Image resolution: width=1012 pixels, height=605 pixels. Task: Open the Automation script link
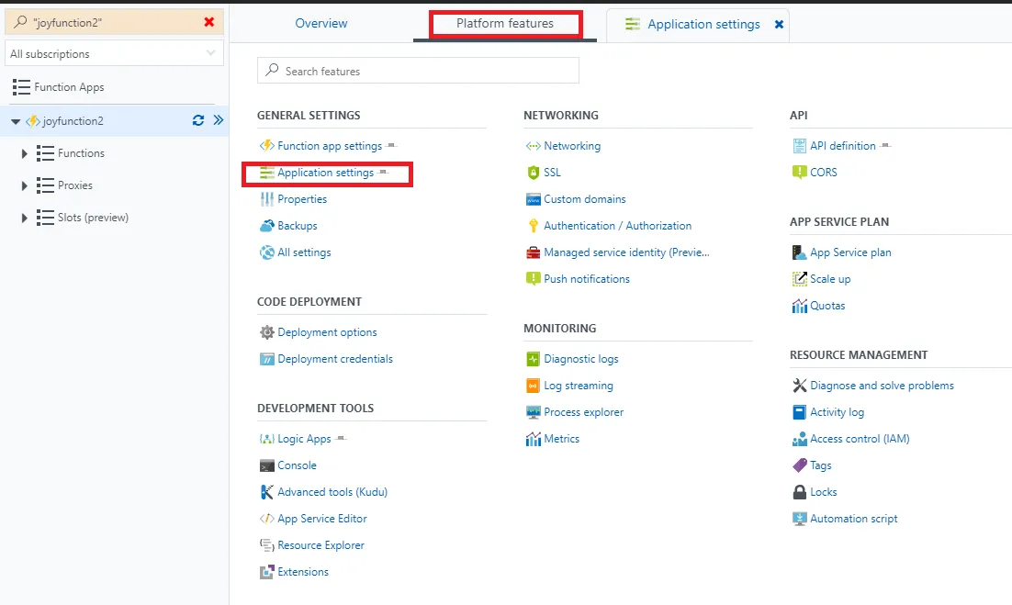[854, 519]
